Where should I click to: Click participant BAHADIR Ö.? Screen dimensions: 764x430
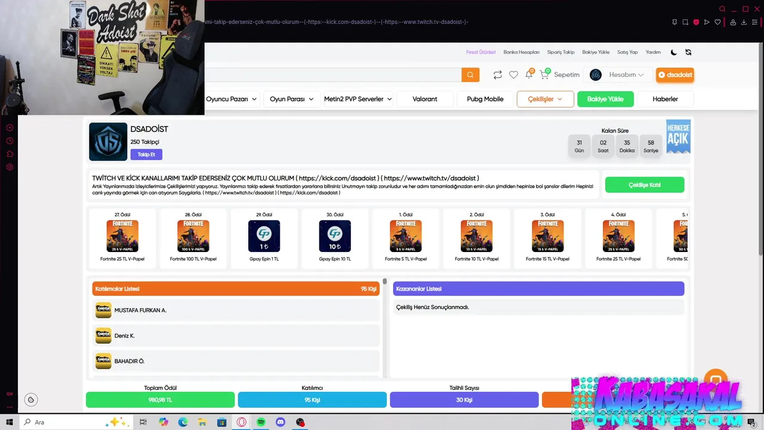[237, 361]
